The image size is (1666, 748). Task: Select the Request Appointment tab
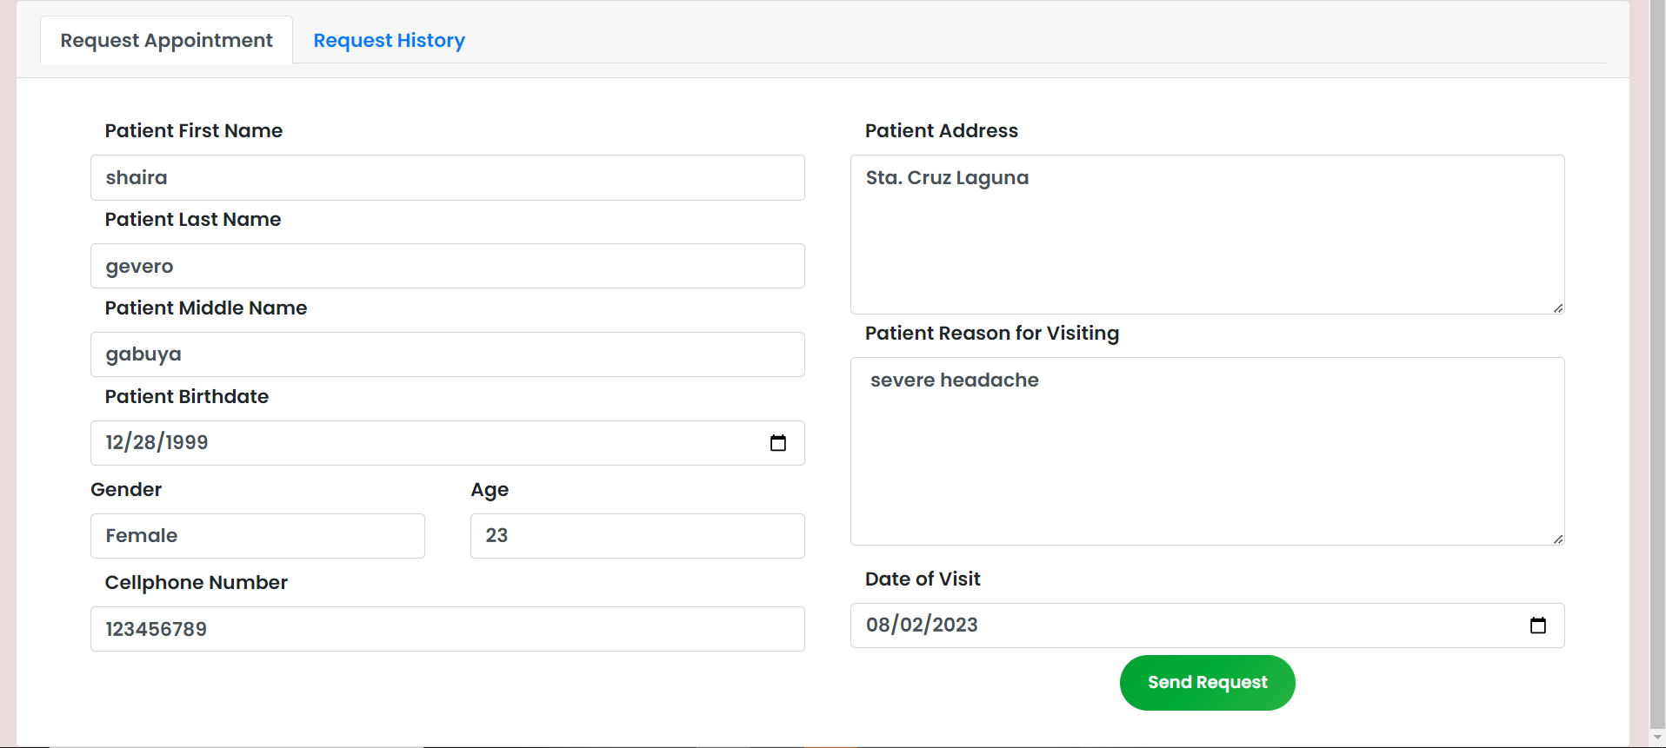[x=166, y=41]
